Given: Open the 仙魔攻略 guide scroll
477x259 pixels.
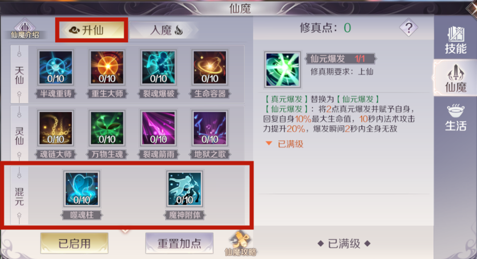Looking at the screenshot, I should click(240, 244).
